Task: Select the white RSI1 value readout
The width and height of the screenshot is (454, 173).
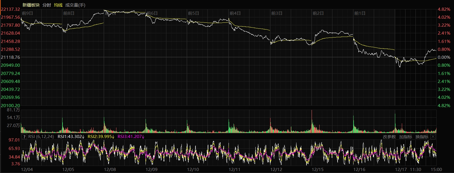Action: (x=71, y=137)
